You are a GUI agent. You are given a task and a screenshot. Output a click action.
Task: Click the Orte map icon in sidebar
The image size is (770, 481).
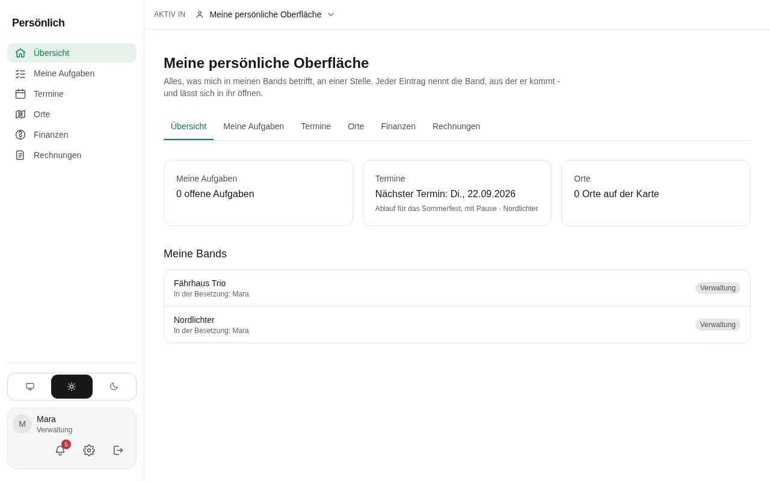pyautogui.click(x=20, y=114)
